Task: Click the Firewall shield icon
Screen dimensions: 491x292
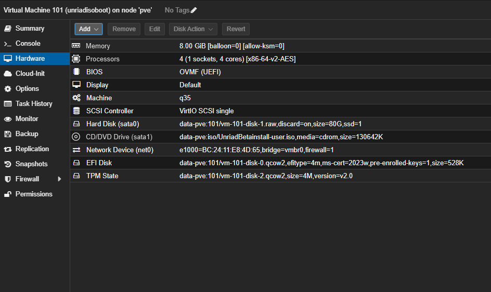Action: pos(8,179)
